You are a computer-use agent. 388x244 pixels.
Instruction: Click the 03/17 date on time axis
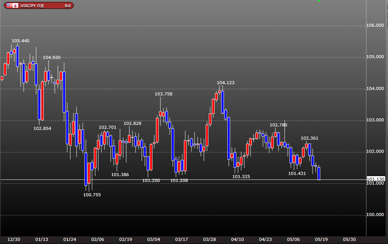181,239
